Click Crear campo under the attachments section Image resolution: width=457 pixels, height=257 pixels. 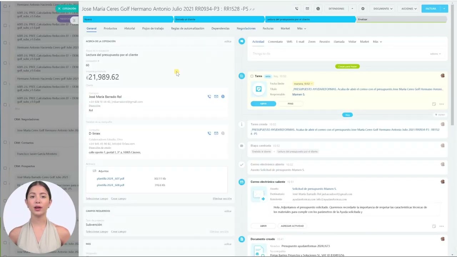coord(119,199)
